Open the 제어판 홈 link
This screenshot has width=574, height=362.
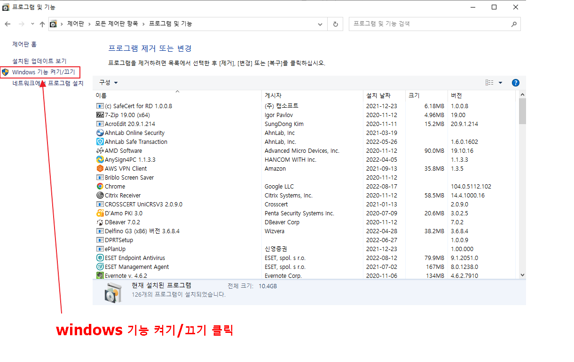(24, 44)
